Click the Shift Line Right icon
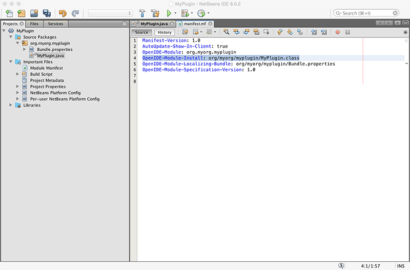Screen dimensions: 410x270 click(x=324, y=32)
